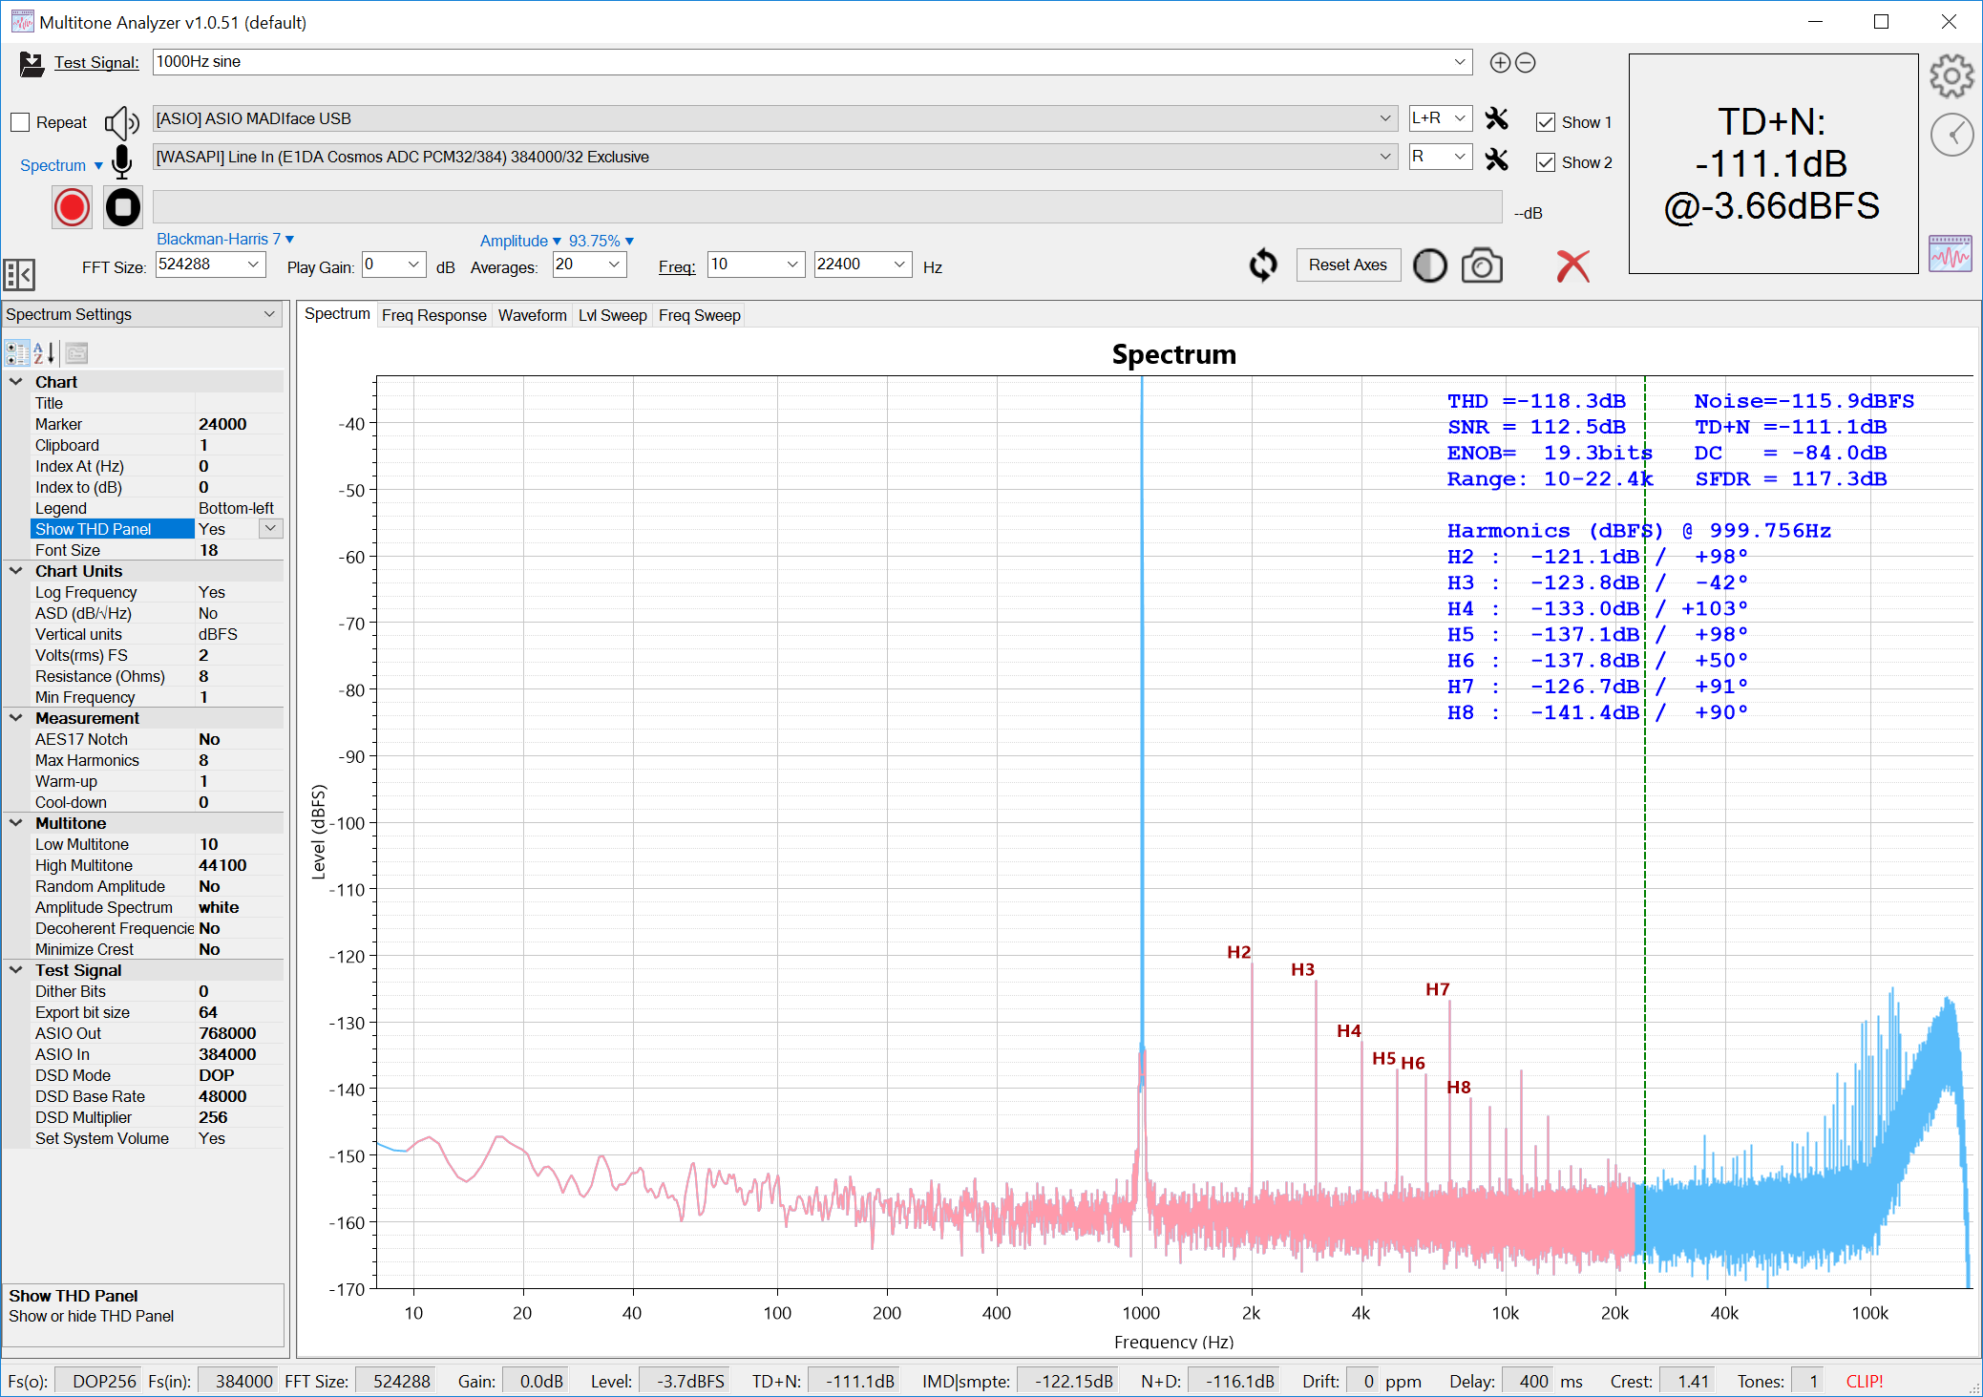Open the WASAPI Line In input dropdown
The height and width of the screenshot is (1397, 1983).
coord(1384,157)
